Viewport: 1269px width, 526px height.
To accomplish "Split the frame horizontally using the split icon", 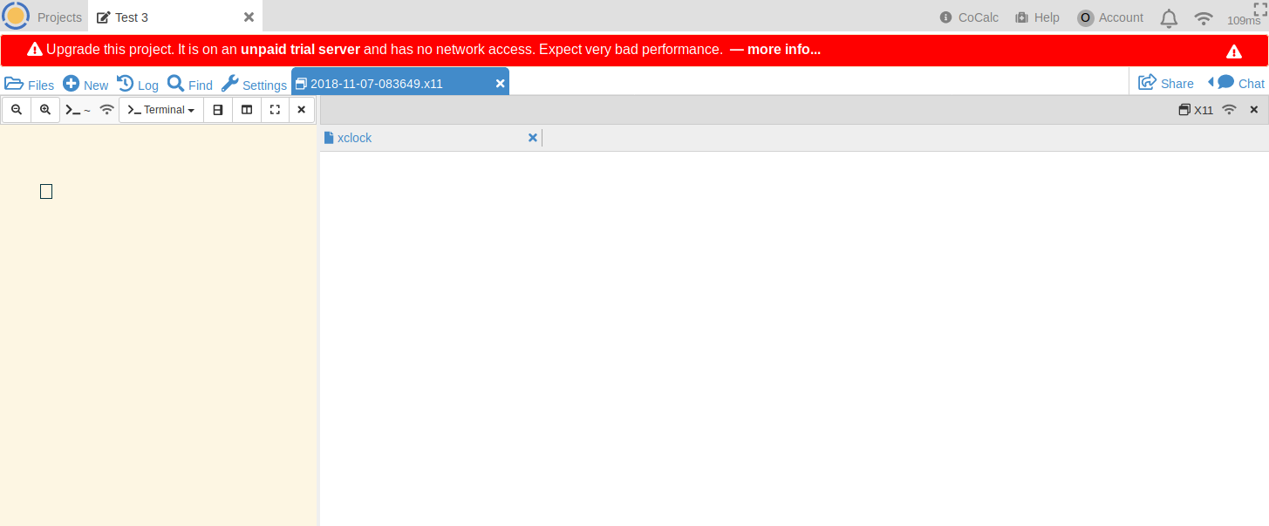I will click(x=217, y=109).
